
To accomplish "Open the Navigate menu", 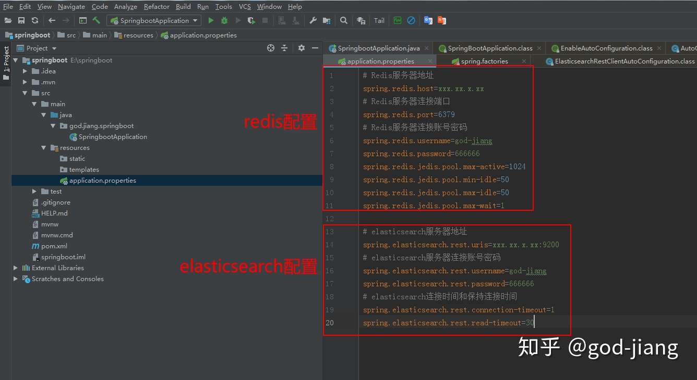I will [x=71, y=7].
